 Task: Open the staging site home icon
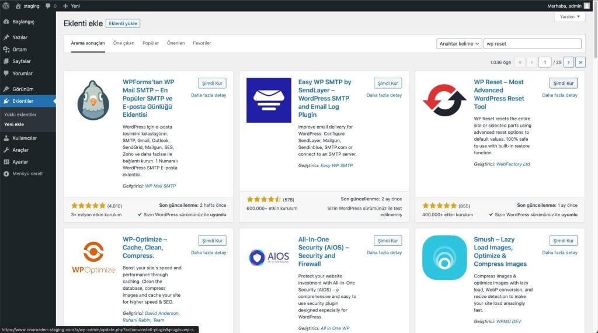(x=18, y=6)
